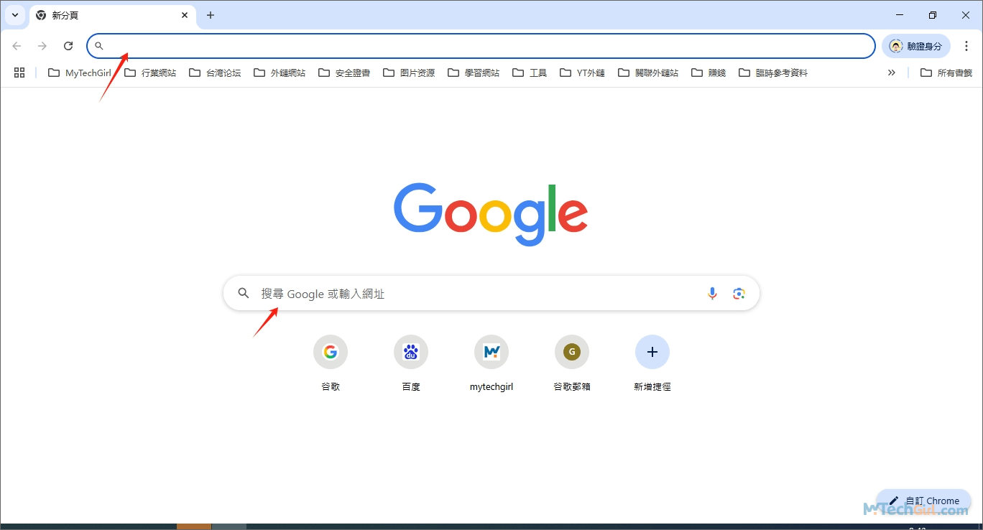Click the Google Lens camera icon in search box
Image resolution: width=983 pixels, height=530 pixels.
pyautogui.click(x=739, y=293)
